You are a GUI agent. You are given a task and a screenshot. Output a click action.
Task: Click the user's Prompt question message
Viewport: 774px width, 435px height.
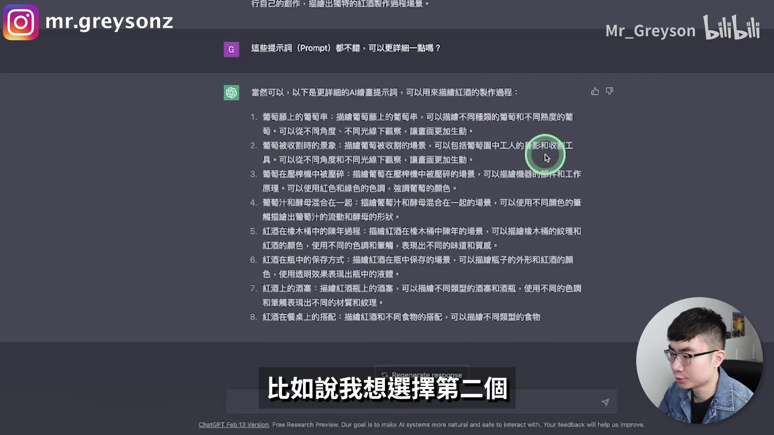345,48
